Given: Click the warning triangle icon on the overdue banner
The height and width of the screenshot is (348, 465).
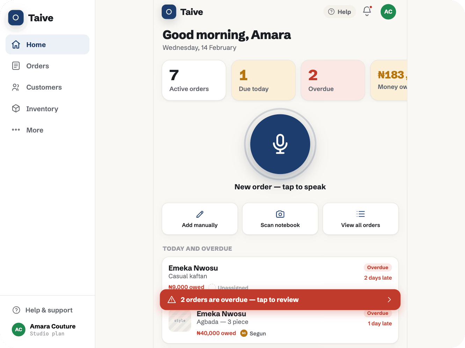Looking at the screenshot, I should coord(172,300).
